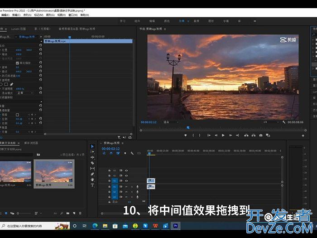Viewport: 317px width, 238px height.
Task: Open 混合模式 blend mode dropdown
Action: pos(25,93)
